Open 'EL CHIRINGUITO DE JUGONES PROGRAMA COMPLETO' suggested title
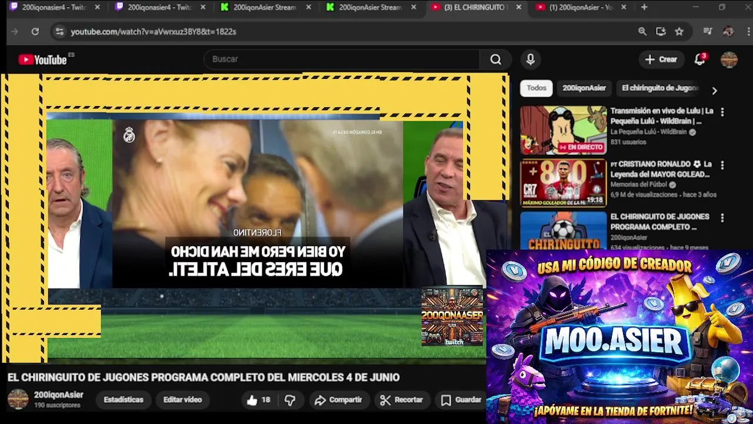Image resolution: width=753 pixels, height=424 pixels. (x=659, y=221)
